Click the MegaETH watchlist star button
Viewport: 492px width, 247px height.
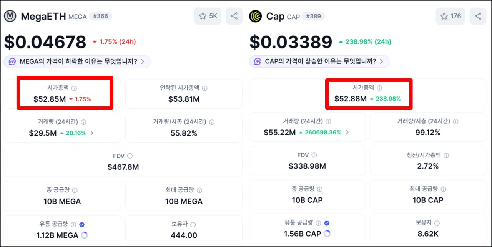click(x=208, y=16)
